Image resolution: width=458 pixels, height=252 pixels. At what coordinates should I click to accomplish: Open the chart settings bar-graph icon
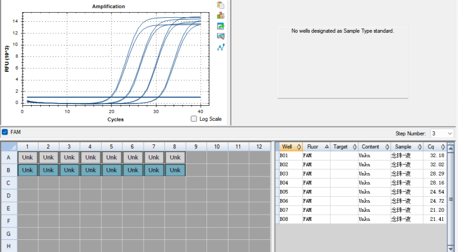point(220,16)
